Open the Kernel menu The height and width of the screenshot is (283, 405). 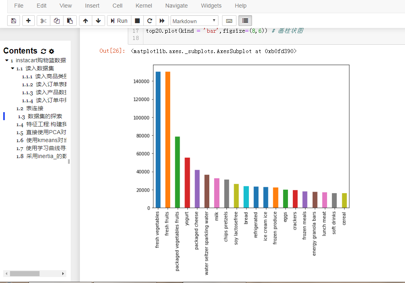pos(144,6)
